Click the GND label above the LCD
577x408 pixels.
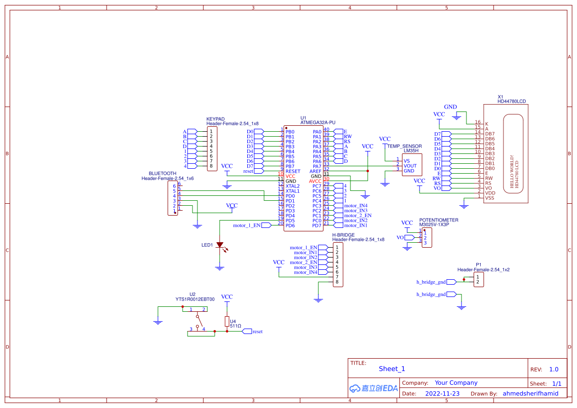tap(451, 107)
